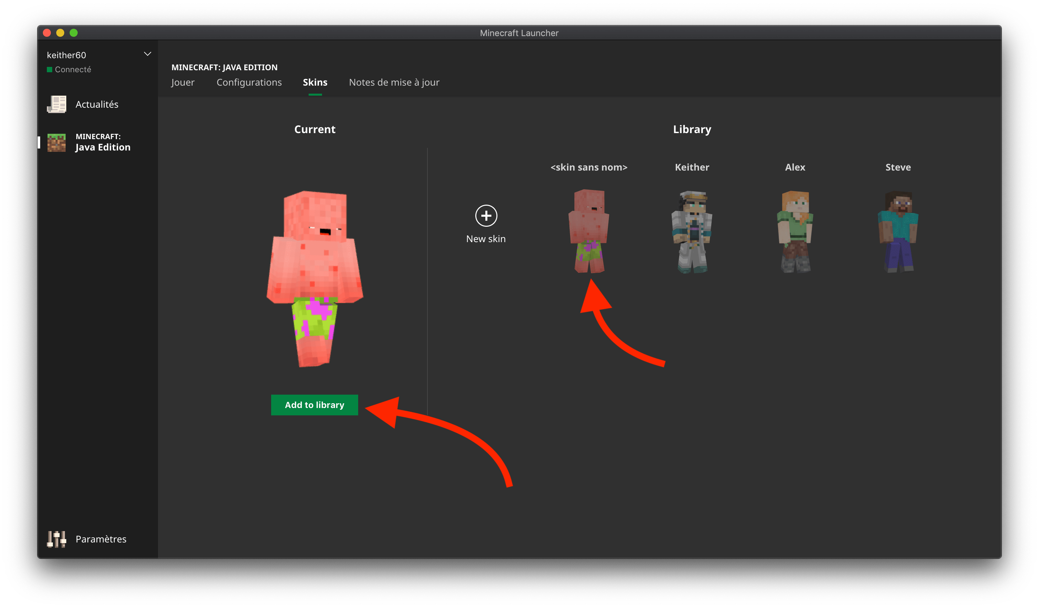Click the "Current" heading
Screen dimensions: 1039x608
(x=315, y=129)
